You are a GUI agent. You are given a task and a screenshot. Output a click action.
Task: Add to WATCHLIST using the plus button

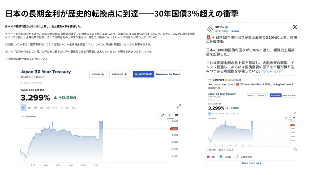click(x=119, y=74)
